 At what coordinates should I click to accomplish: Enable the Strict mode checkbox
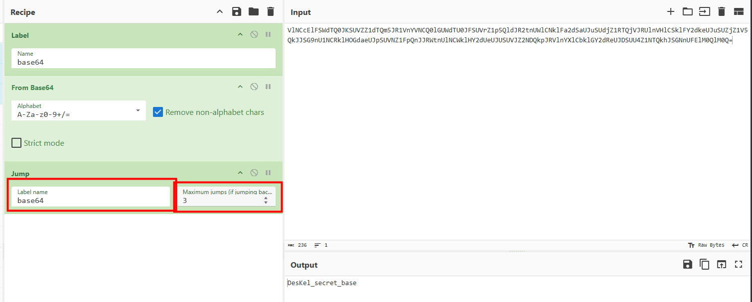tap(16, 143)
